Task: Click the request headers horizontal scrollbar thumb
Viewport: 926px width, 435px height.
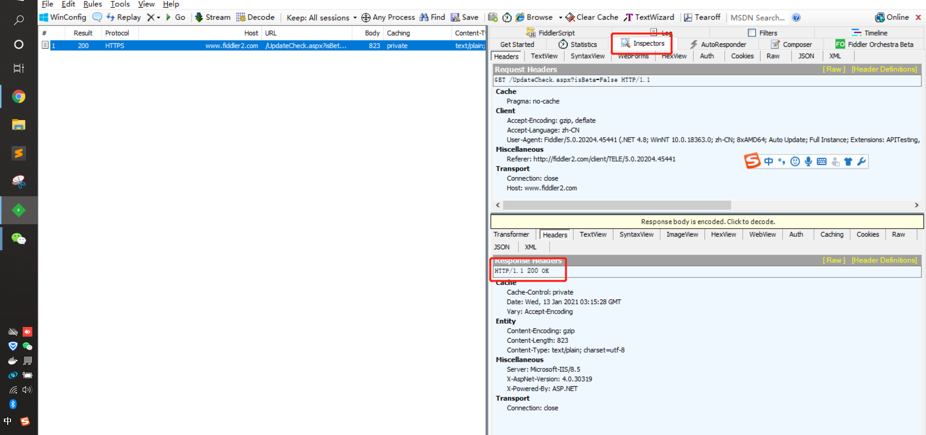Action: pyautogui.click(x=617, y=205)
